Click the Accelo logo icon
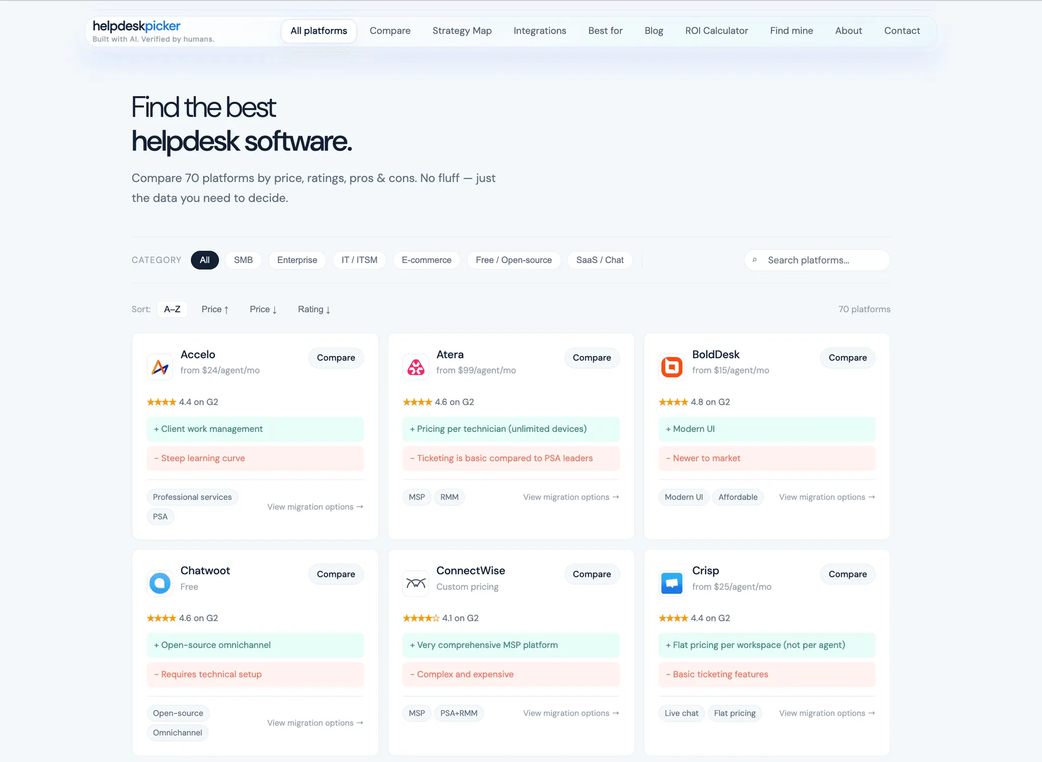Viewport: 1042px width, 762px height. click(x=160, y=367)
